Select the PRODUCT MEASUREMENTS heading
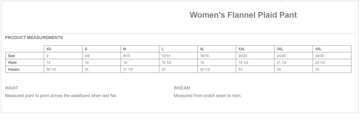 point(34,38)
